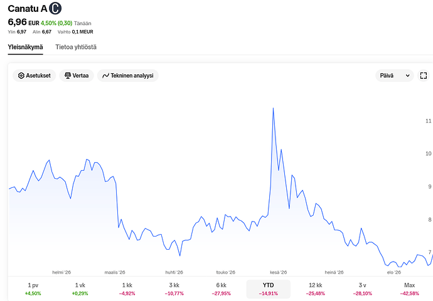Select the Max time range
The image size is (433, 301).
[x=410, y=289]
